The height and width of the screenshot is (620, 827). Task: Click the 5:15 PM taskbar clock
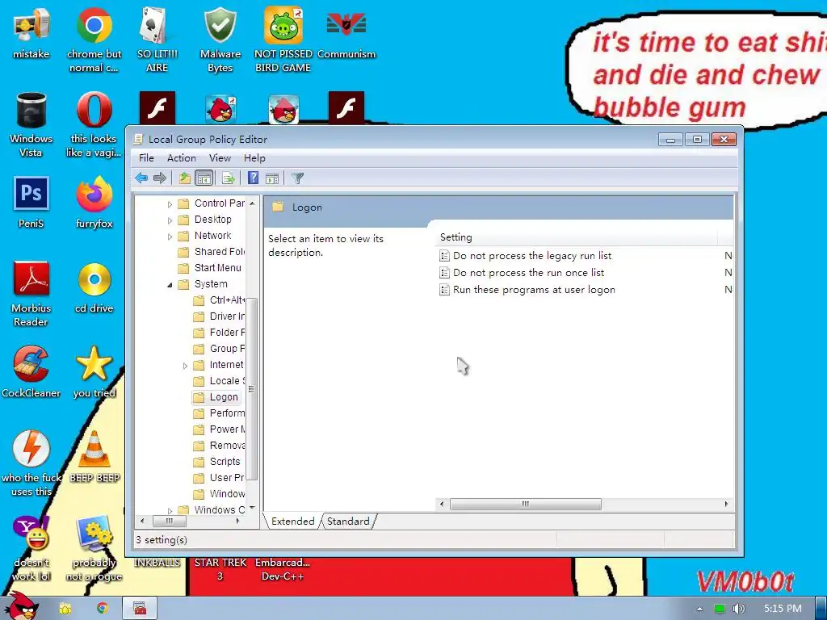tap(783, 609)
